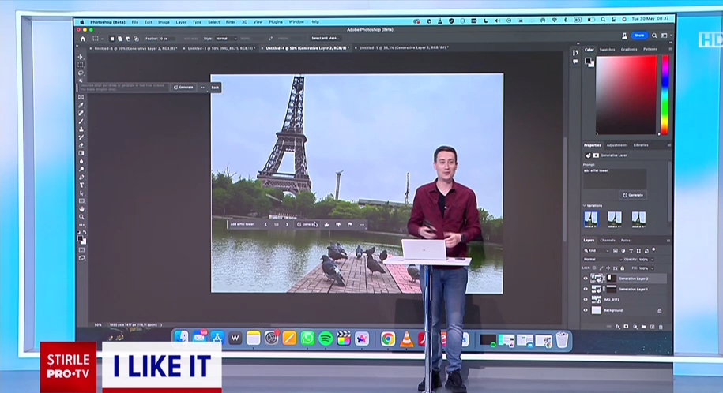Click the blue Share button

tap(639, 36)
